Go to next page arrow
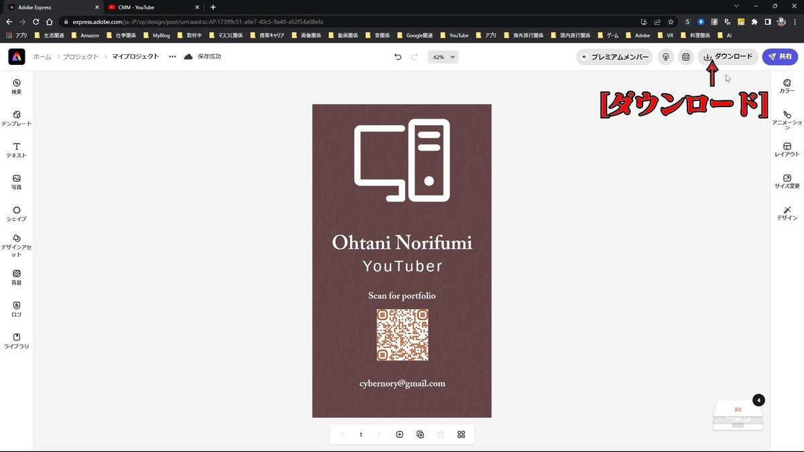The image size is (804, 452). click(x=379, y=435)
